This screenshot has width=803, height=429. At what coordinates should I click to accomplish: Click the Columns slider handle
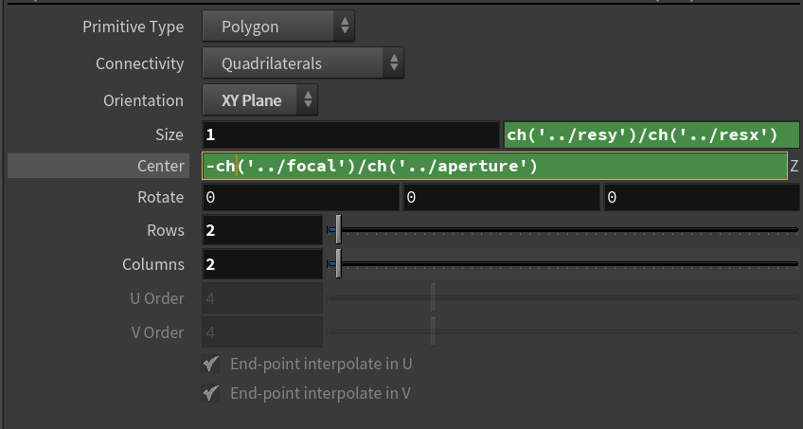[x=338, y=264]
